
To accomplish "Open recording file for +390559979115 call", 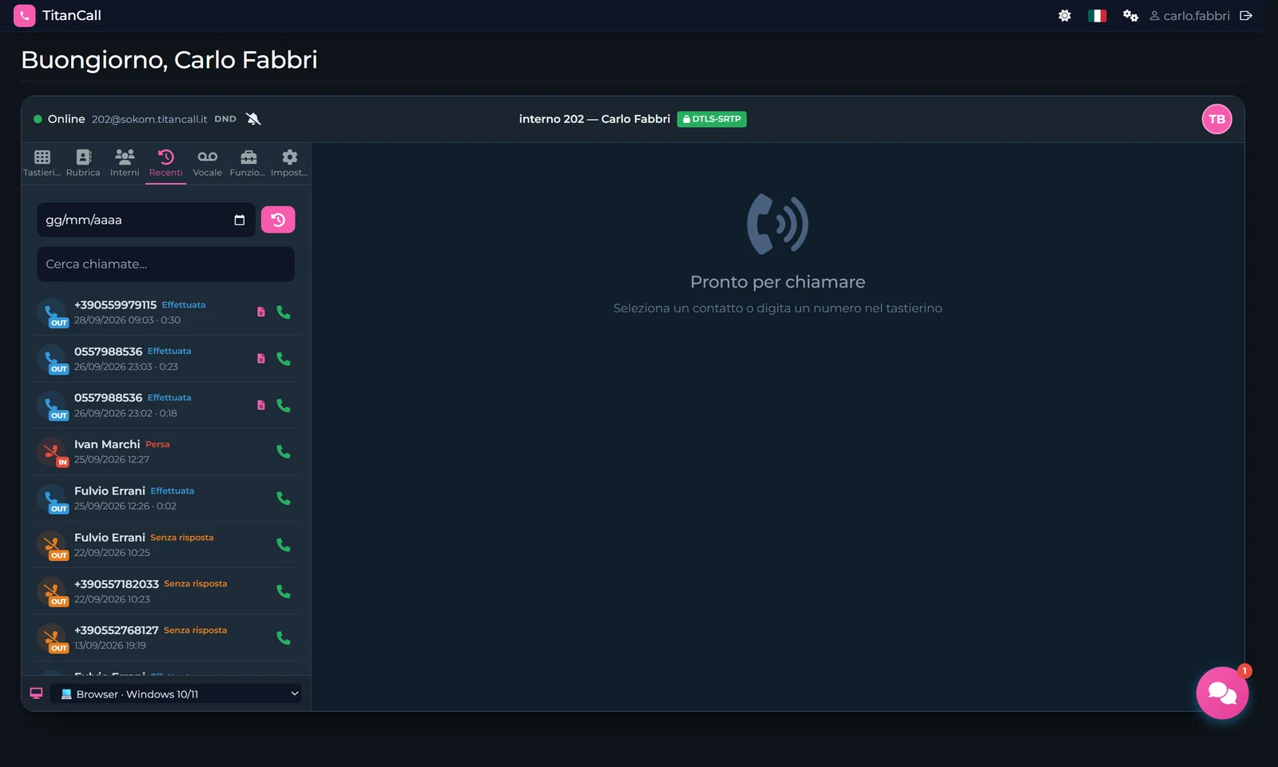I will coord(261,312).
